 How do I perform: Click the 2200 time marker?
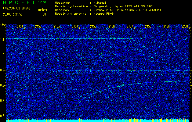(185, 27)
